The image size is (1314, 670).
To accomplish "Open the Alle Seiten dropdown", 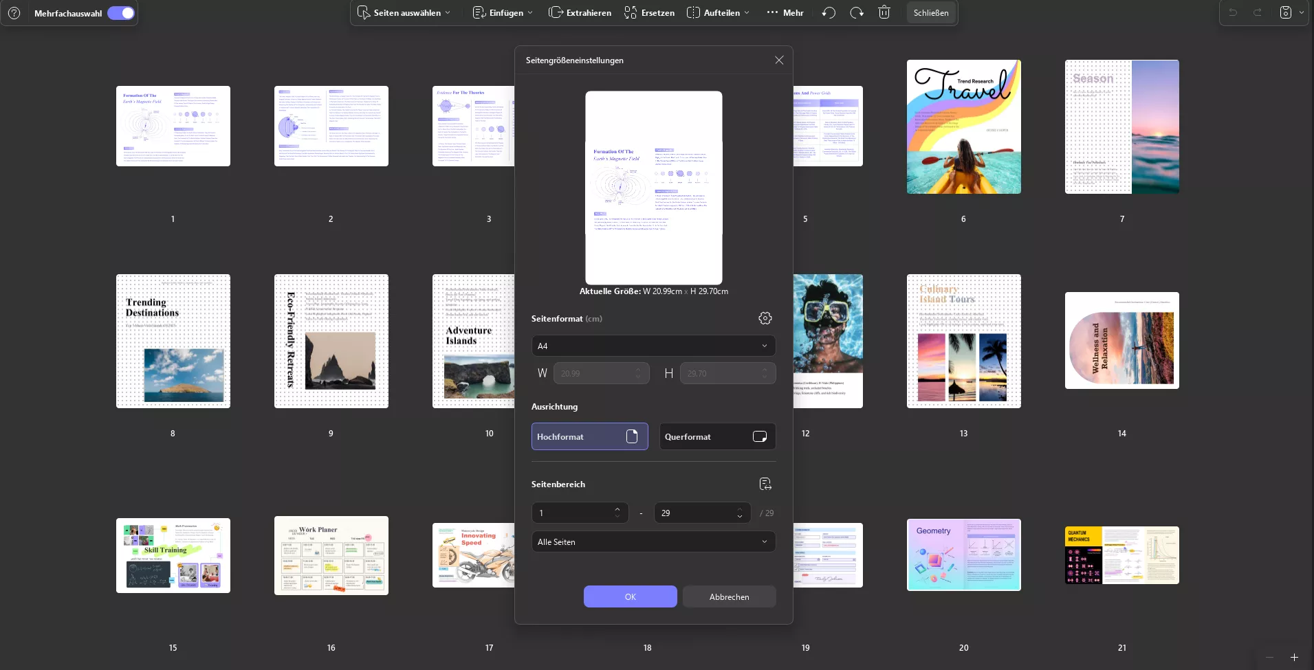I will coord(653,541).
